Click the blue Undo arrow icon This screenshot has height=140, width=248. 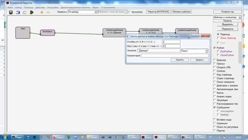click(18, 12)
